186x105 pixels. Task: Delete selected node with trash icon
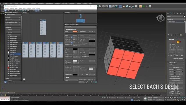point(15,11)
